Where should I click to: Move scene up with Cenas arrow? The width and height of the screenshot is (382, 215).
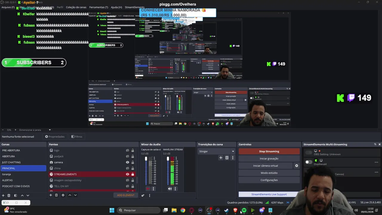coord(22,195)
